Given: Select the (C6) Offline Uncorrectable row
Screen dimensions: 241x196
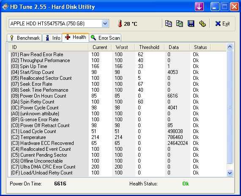Looking at the screenshot, I should (118, 161).
